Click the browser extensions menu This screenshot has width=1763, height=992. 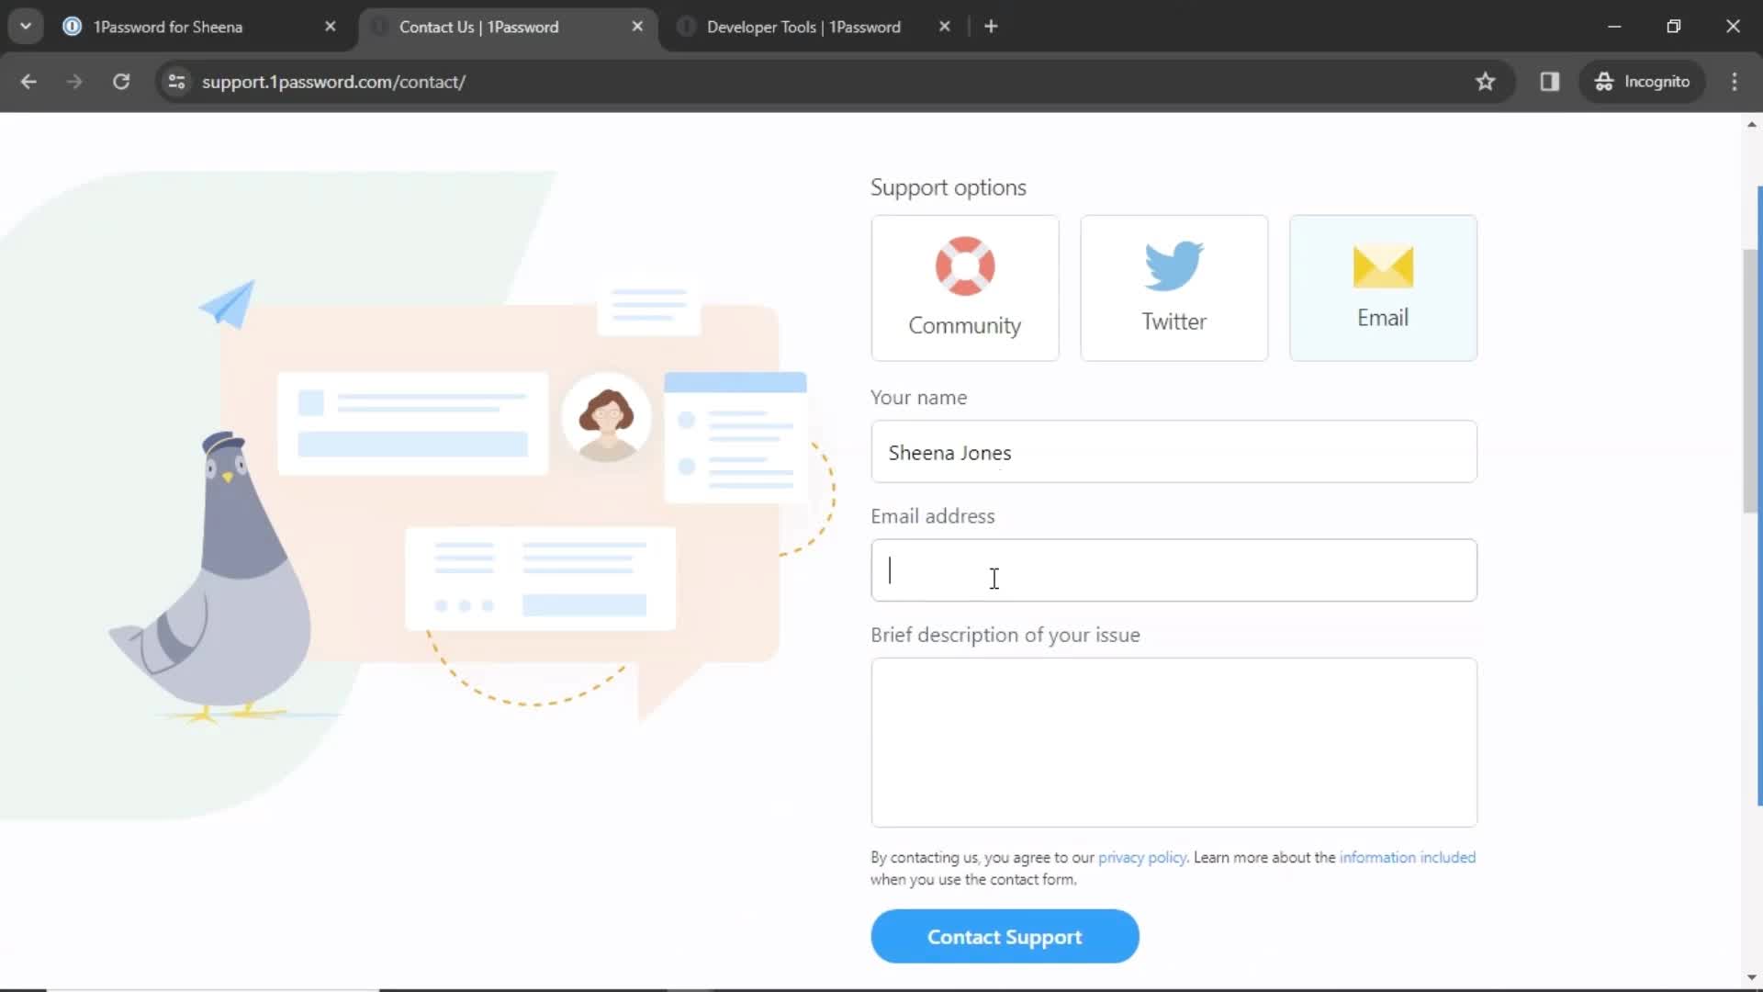coord(1550,81)
